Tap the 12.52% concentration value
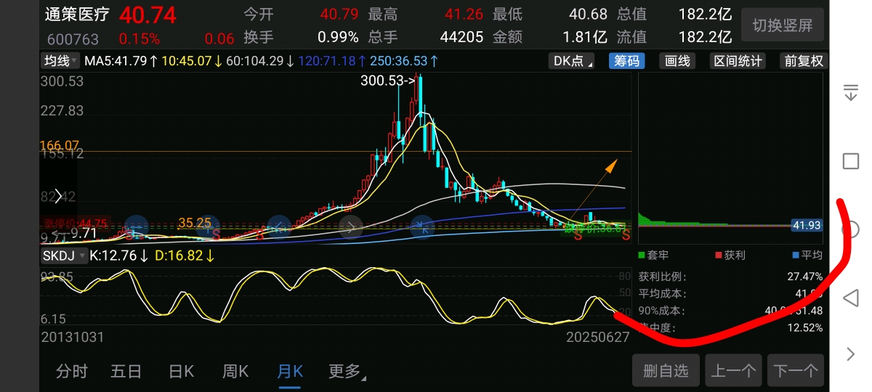The height and width of the screenshot is (392, 872). 804,327
